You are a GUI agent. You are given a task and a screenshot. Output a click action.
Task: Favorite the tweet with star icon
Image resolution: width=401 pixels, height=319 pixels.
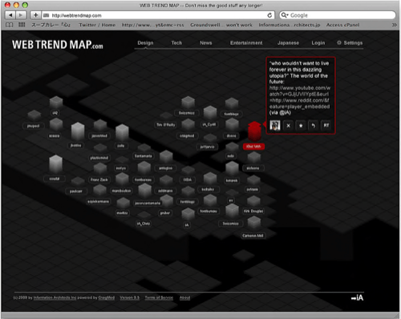301,125
